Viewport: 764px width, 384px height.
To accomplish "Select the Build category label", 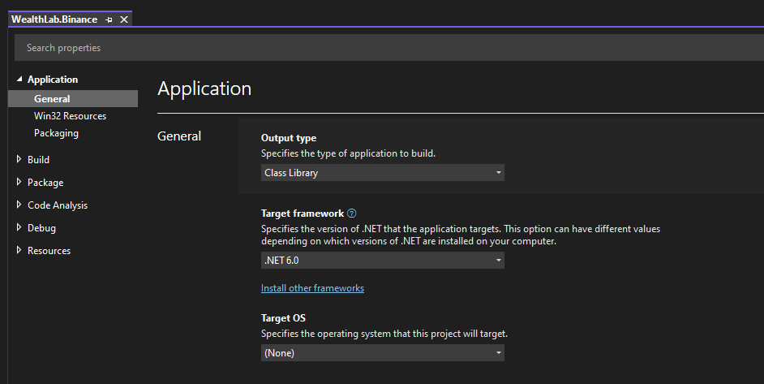I will click(x=38, y=160).
